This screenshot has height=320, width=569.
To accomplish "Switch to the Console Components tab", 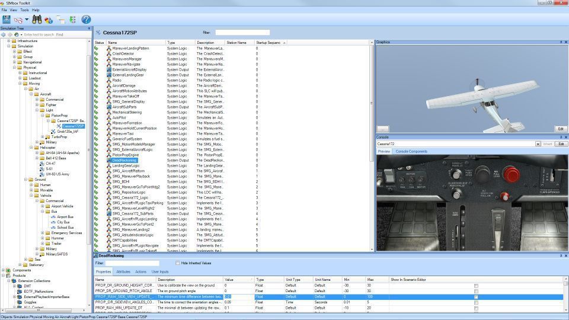I will [x=411, y=151].
